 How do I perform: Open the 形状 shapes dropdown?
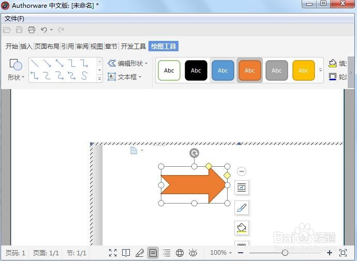[16, 70]
